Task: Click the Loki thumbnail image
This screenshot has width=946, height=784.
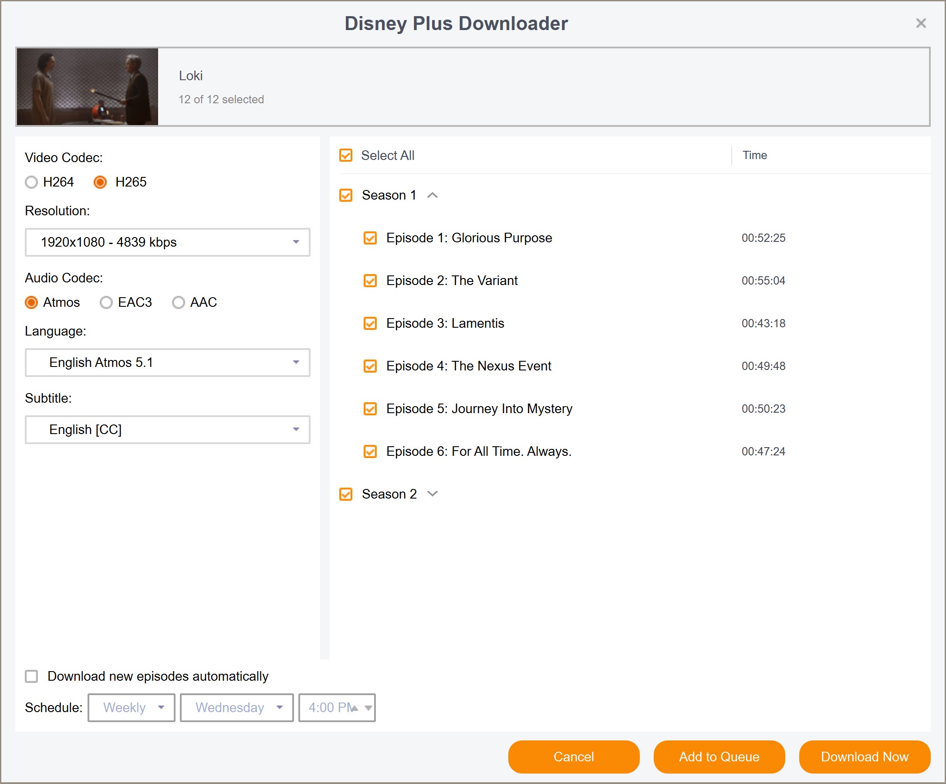Action: [88, 87]
